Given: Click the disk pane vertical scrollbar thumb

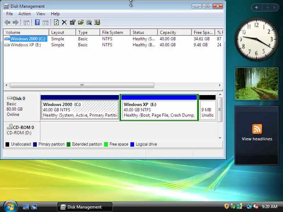Looking at the screenshot, I should [220, 110].
